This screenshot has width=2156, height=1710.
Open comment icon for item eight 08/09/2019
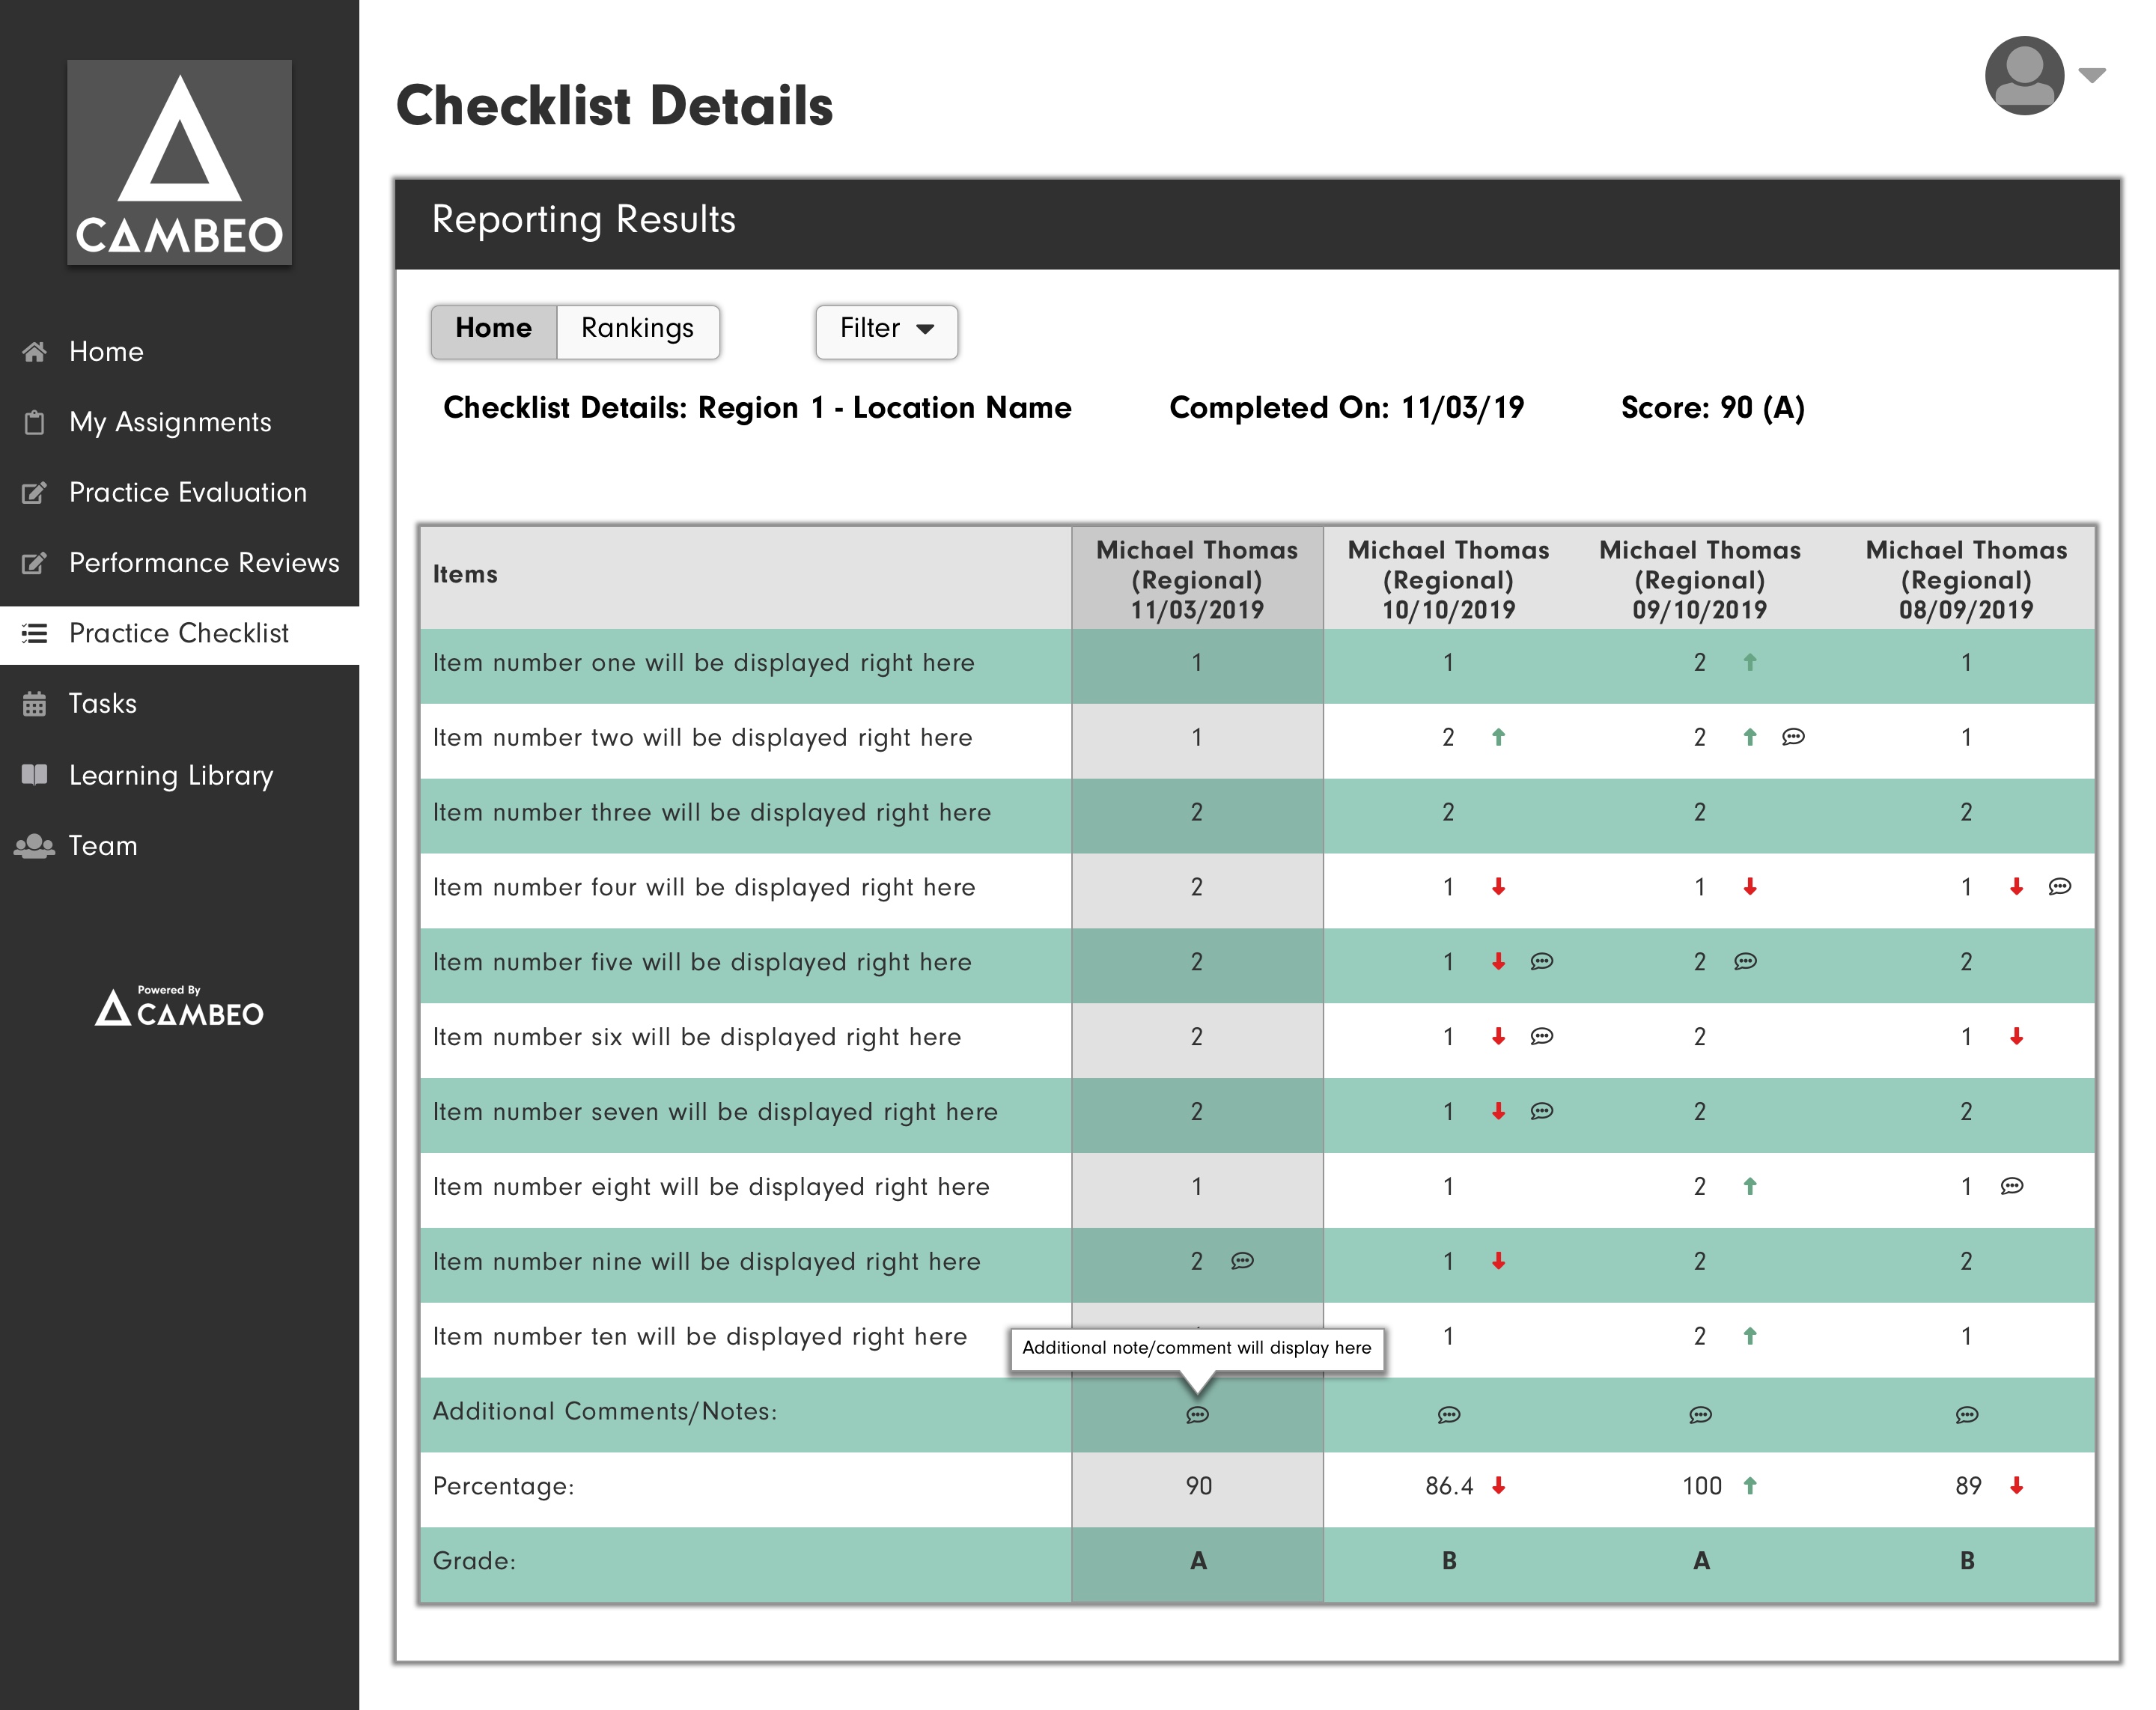2011,1186
